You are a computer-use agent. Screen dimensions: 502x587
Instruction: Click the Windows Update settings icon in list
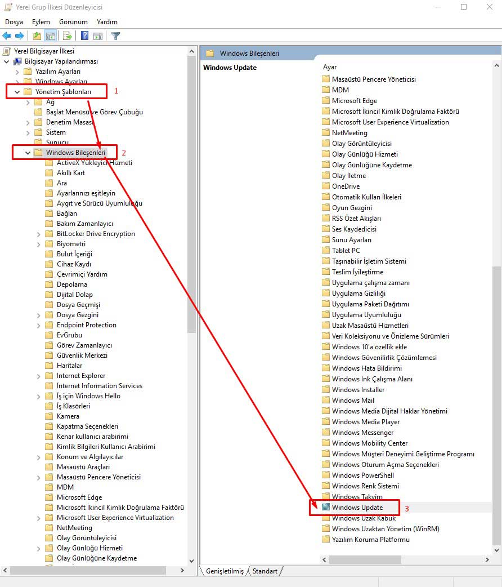[326, 507]
